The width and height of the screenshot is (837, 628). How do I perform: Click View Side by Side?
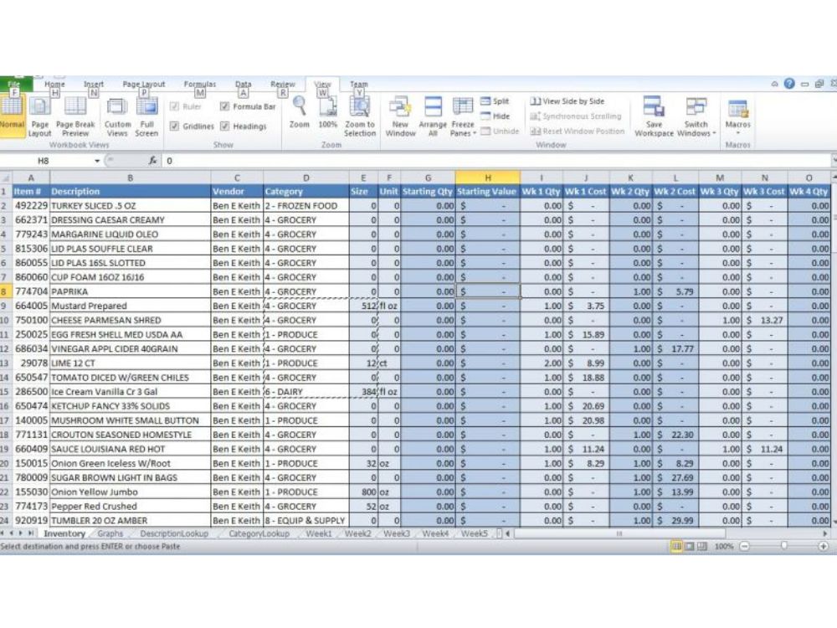point(567,101)
